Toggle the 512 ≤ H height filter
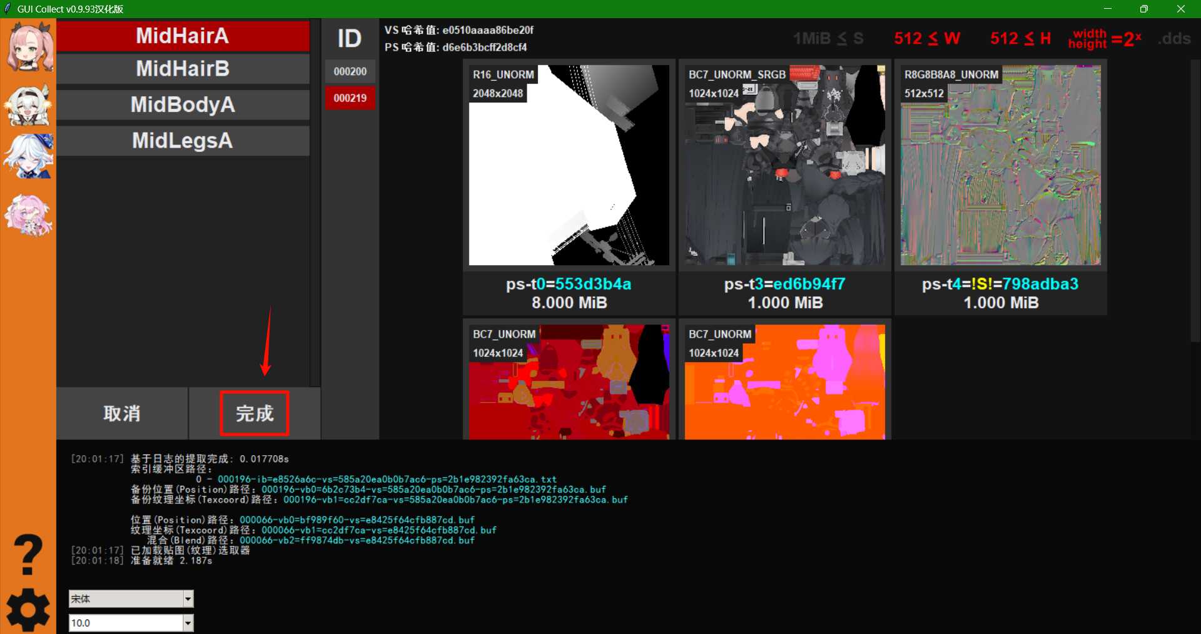This screenshot has width=1201, height=634. (x=1020, y=39)
